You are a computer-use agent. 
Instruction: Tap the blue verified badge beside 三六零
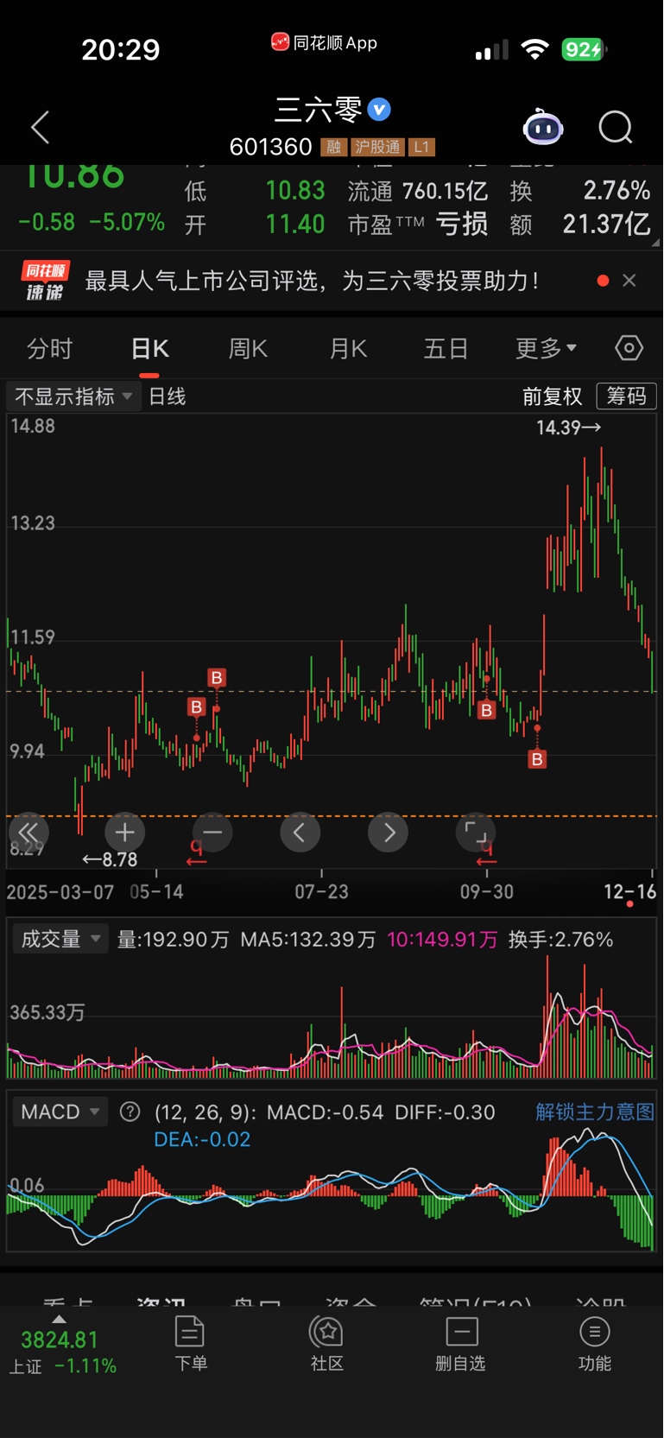pyautogui.click(x=379, y=110)
